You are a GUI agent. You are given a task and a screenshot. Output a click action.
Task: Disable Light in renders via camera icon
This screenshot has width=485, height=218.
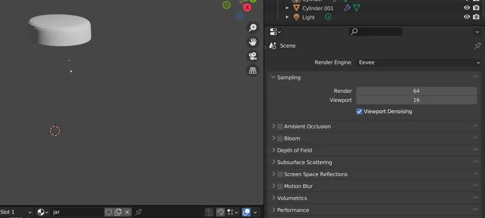pos(476,17)
